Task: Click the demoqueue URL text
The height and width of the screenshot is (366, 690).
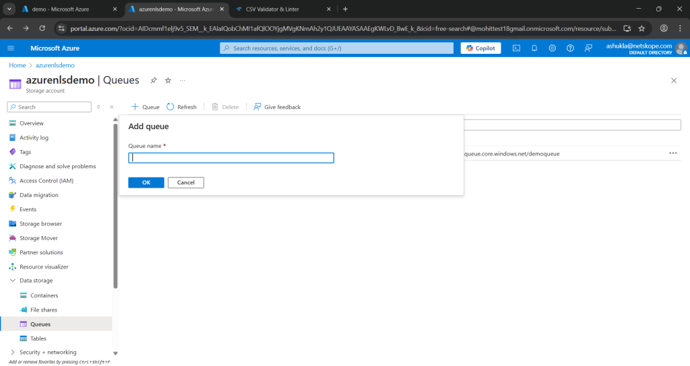Action: coord(512,154)
